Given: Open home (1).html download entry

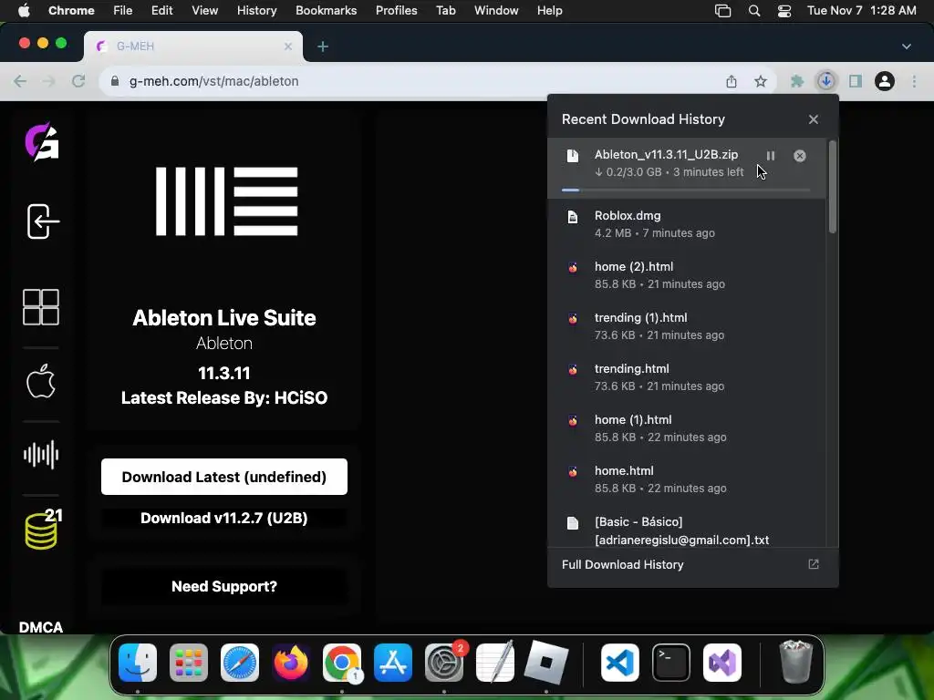Looking at the screenshot, I should [687, 428].
